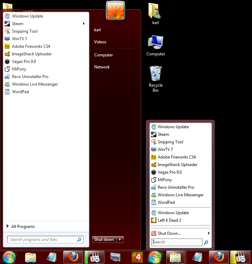Click the MiPony icon in the large Start menu
The width and height of the screenshot is (252, 264).
click(7, 69)
